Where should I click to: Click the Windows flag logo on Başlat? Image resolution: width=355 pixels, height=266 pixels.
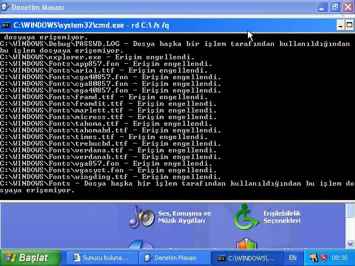click(10, 258)
